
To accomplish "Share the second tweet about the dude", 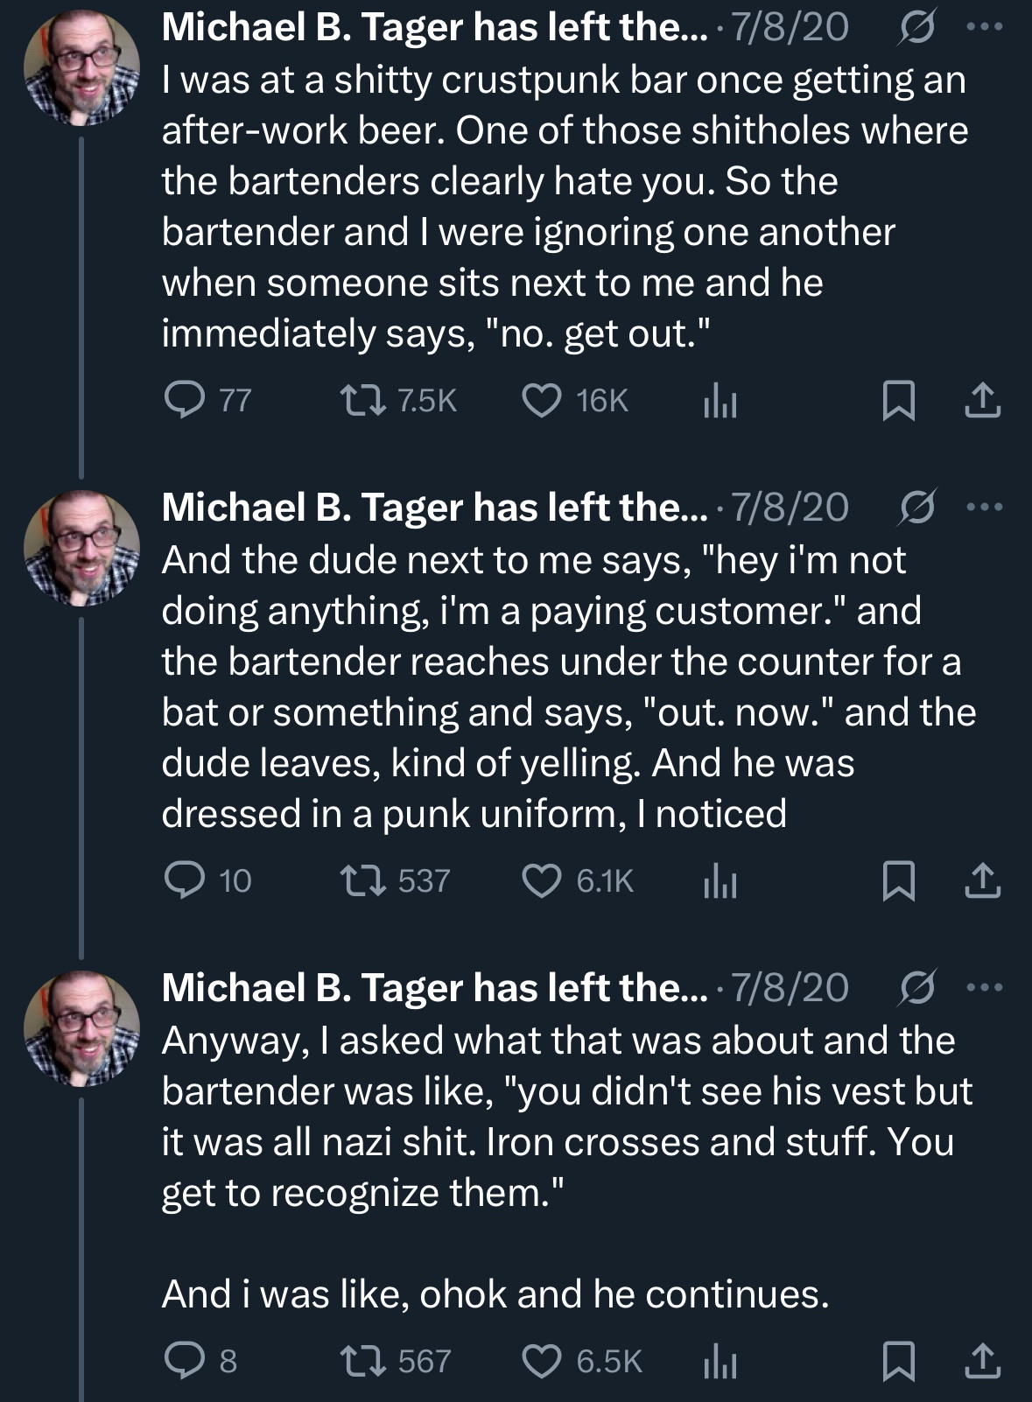I will tap(982, 880).
